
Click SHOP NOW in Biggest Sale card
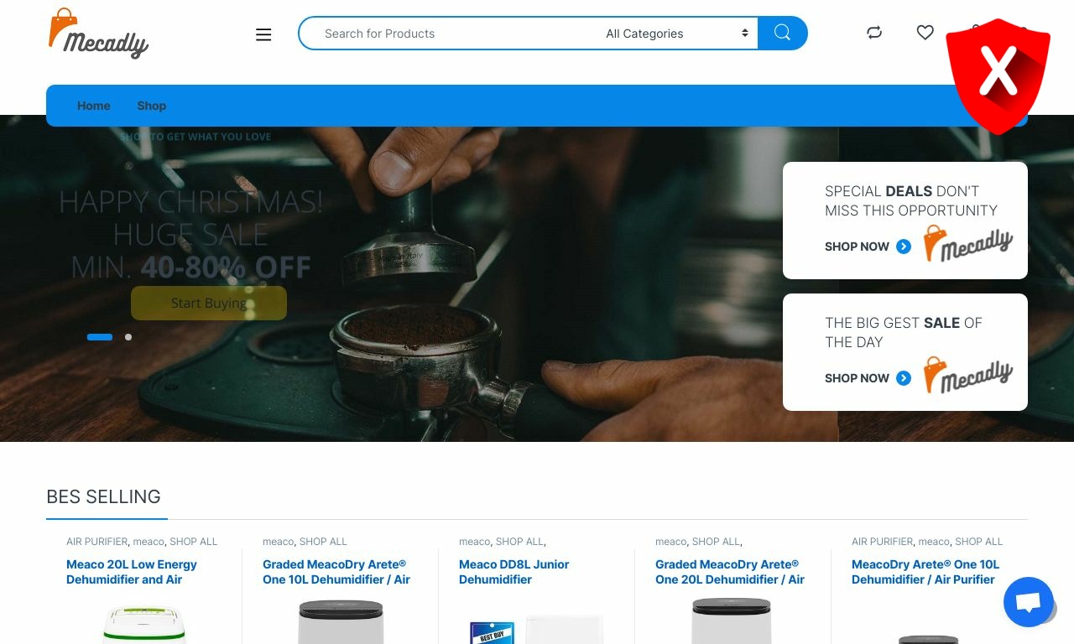tap(857, 378)
